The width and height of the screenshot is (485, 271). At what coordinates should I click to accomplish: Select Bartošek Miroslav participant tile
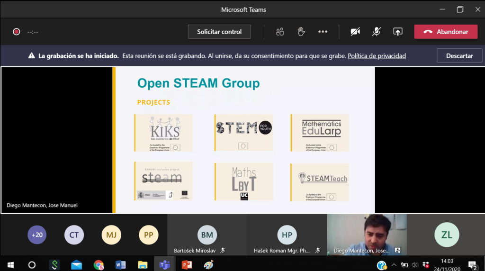click(x=207, y=235)
